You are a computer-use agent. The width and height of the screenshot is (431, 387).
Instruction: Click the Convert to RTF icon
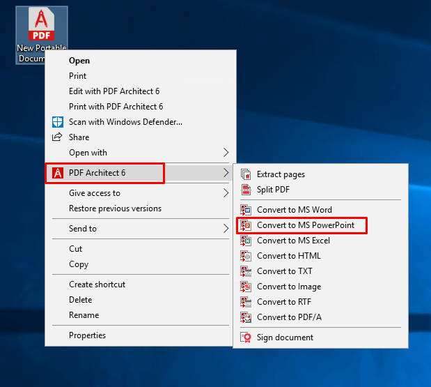click(246, 302)
